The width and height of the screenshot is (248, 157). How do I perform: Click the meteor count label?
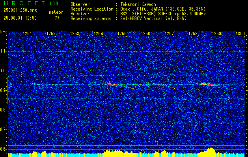click(x=56, y=12)
